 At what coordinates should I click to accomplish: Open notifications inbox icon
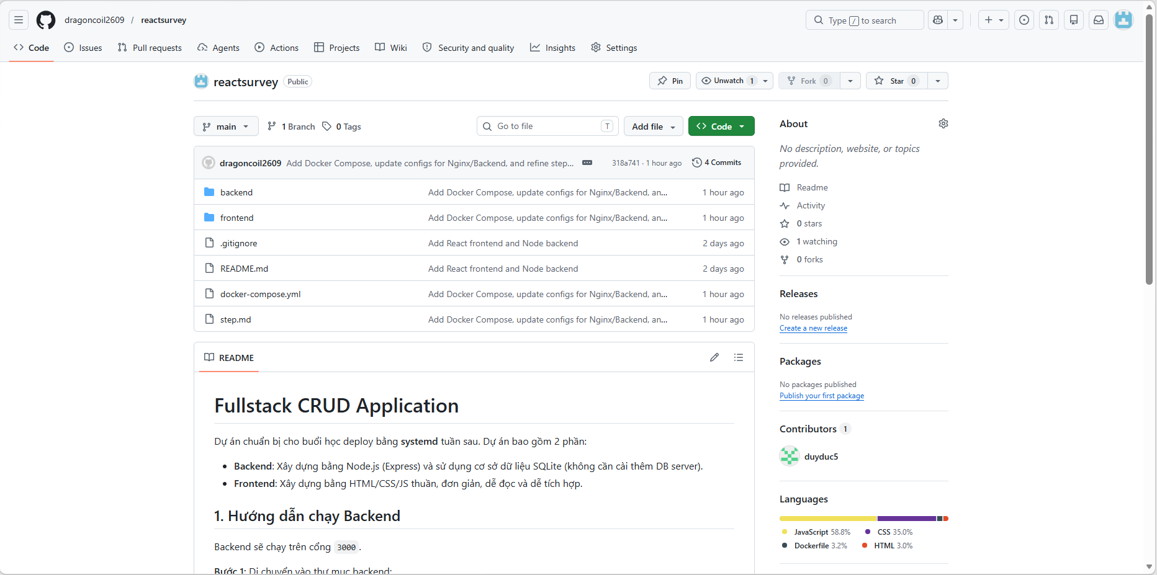pos(1099,20)
